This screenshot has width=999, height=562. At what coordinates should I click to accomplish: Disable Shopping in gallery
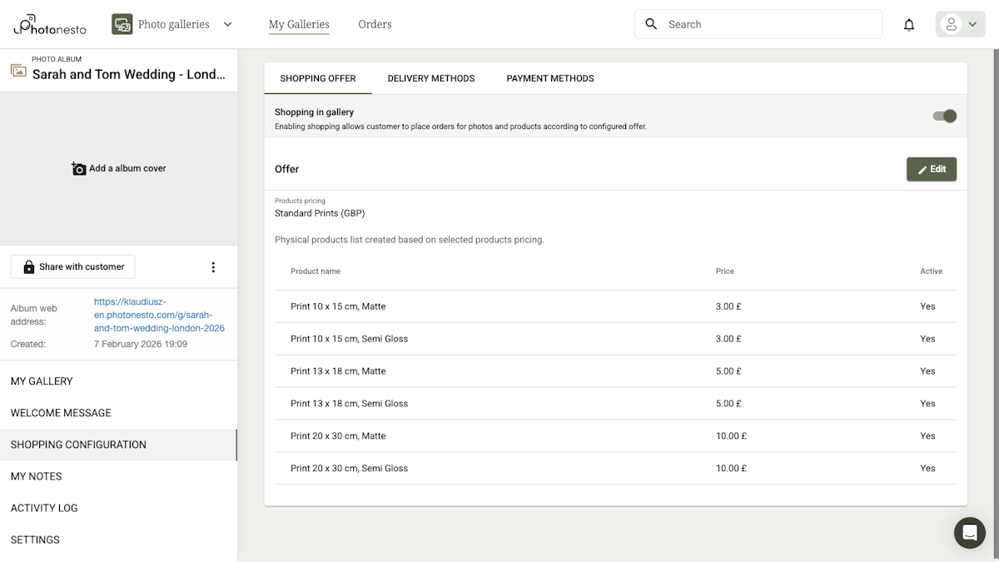click(x=943, y=117)
